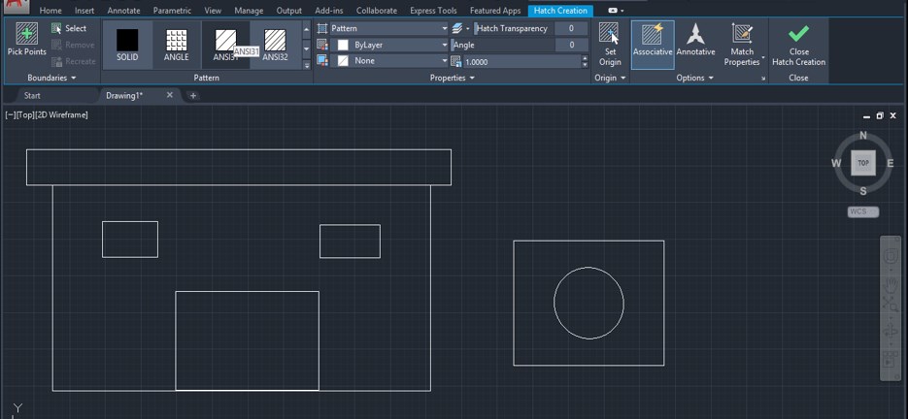Open the View ribbon tab
Viewport: 908px width, 419px height.
tap(213, 11)
